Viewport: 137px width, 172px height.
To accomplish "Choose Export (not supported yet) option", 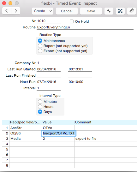I will click(x=40, y=51).
